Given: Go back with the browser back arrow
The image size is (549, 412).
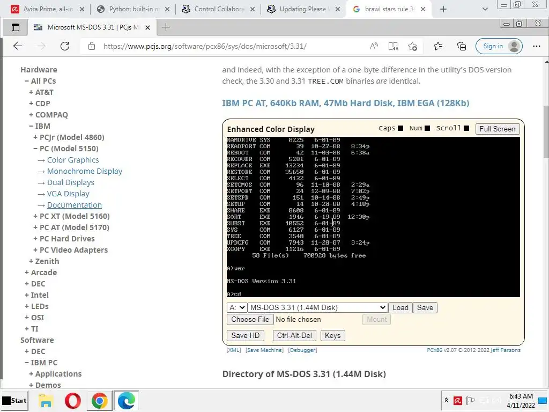Looking at the screenshot, I should tap(18, 46).
